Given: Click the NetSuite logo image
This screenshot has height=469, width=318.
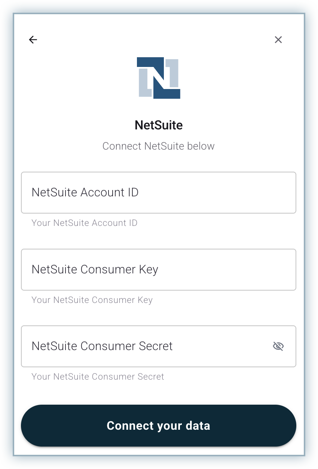Looking at the screenshot, I should click(159, 78).
